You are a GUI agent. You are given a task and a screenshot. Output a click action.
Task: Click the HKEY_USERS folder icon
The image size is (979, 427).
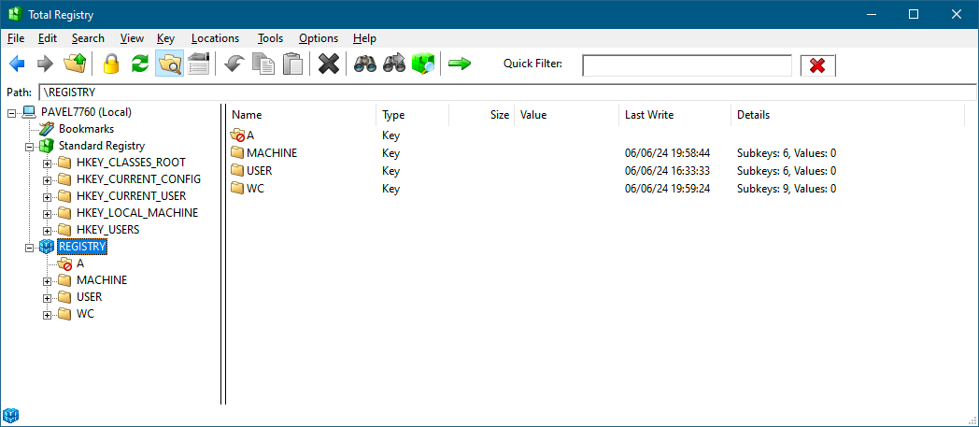pos(65,230)
